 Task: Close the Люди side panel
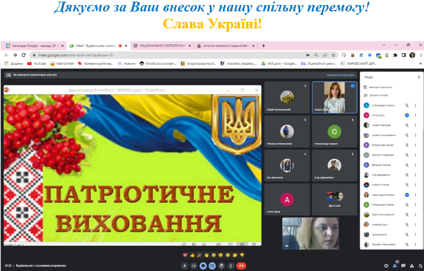point(419,78)
